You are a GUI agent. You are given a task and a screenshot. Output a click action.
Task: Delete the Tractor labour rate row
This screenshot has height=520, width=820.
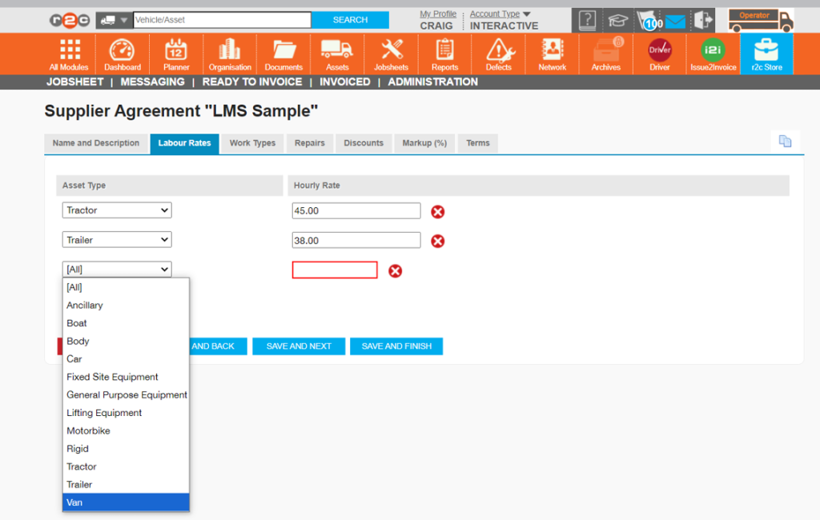(x=438, y=212)
